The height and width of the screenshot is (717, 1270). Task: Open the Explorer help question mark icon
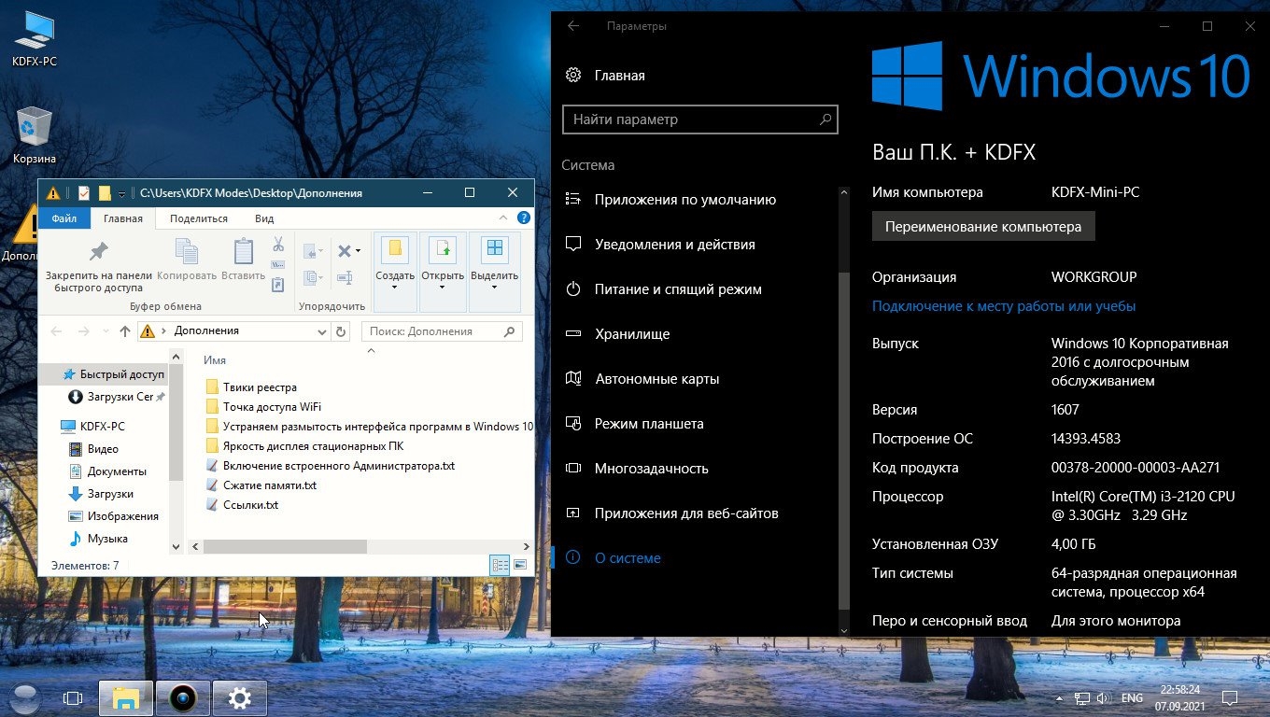tap(524, 218)
